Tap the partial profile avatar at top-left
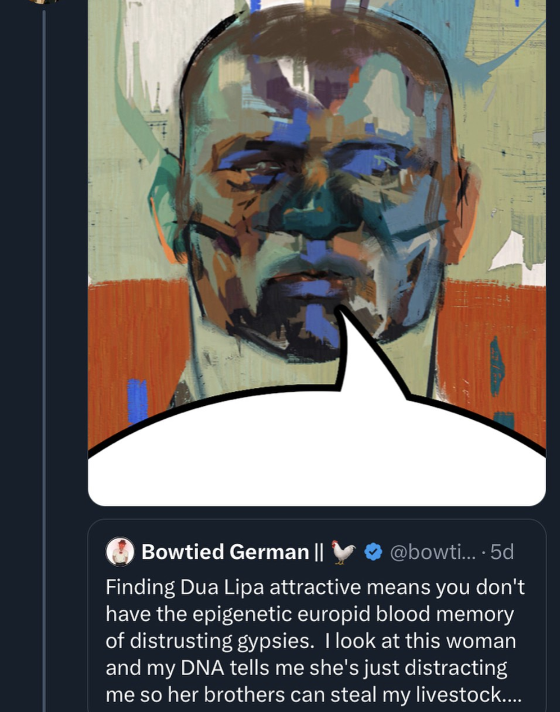This screenshot has height=712, width=560. pos(44,2)
